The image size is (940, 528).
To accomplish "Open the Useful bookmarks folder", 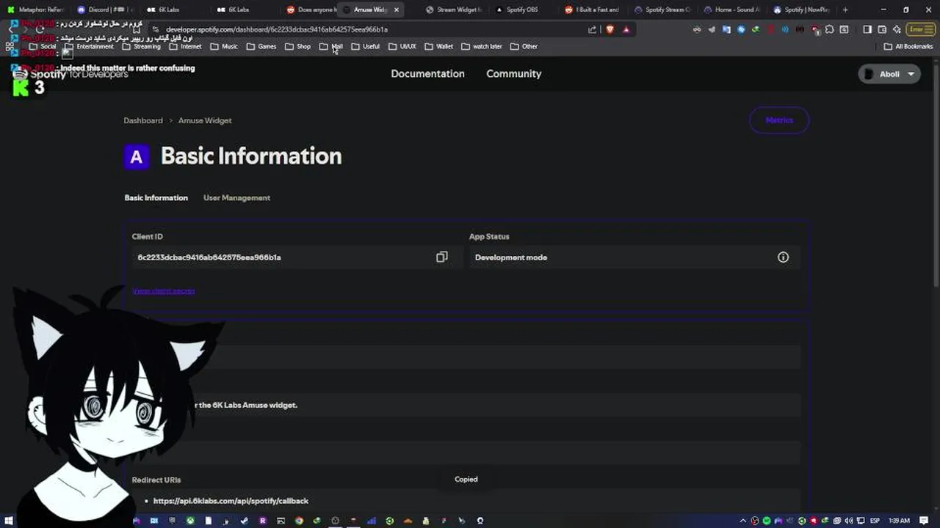I will click(365, 46).
